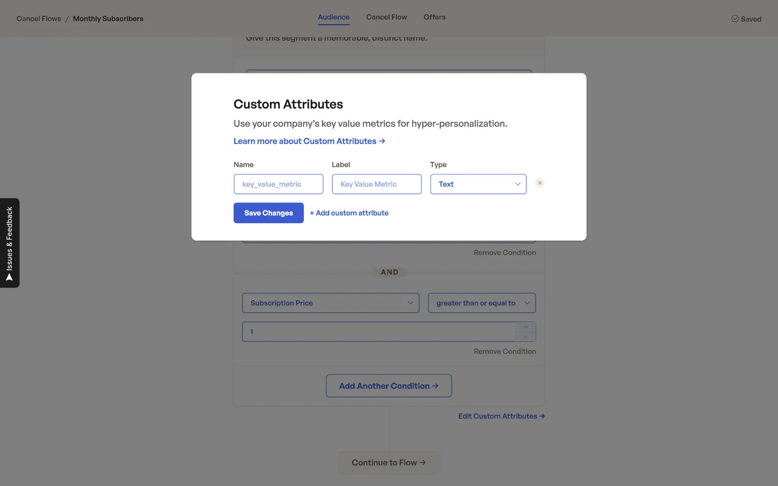Expand the Subscription Price condition dropdown
778x486 pixels.
[x=330, y=303]
